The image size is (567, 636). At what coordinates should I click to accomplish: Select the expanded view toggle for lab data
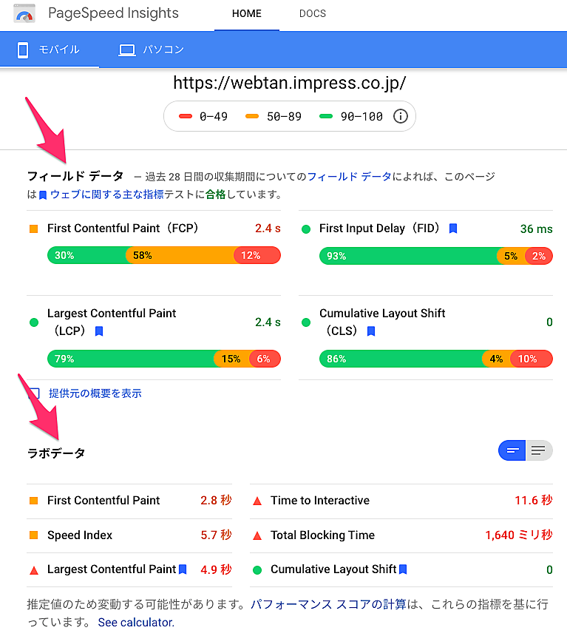pyautogui.click(x=539, y=450)
